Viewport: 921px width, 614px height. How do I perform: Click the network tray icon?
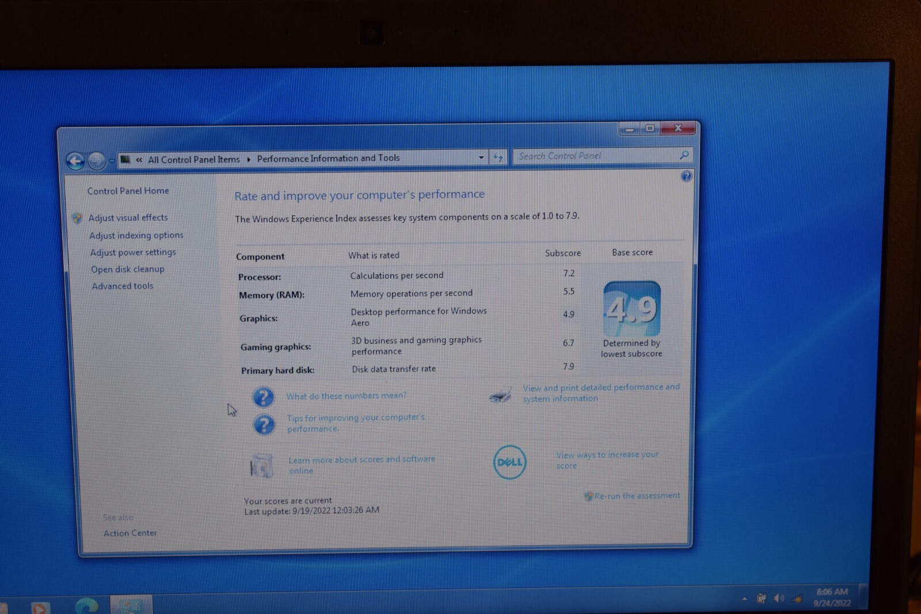[x=798, y=598]
